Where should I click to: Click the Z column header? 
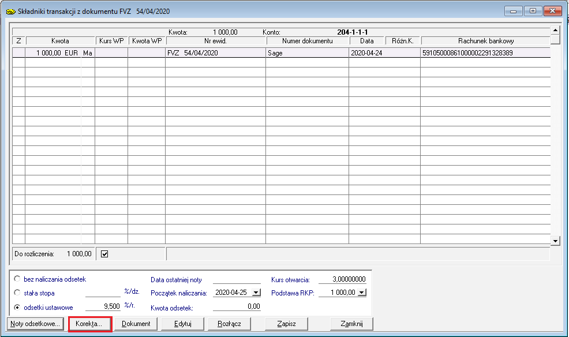click(x=19, y=40)
